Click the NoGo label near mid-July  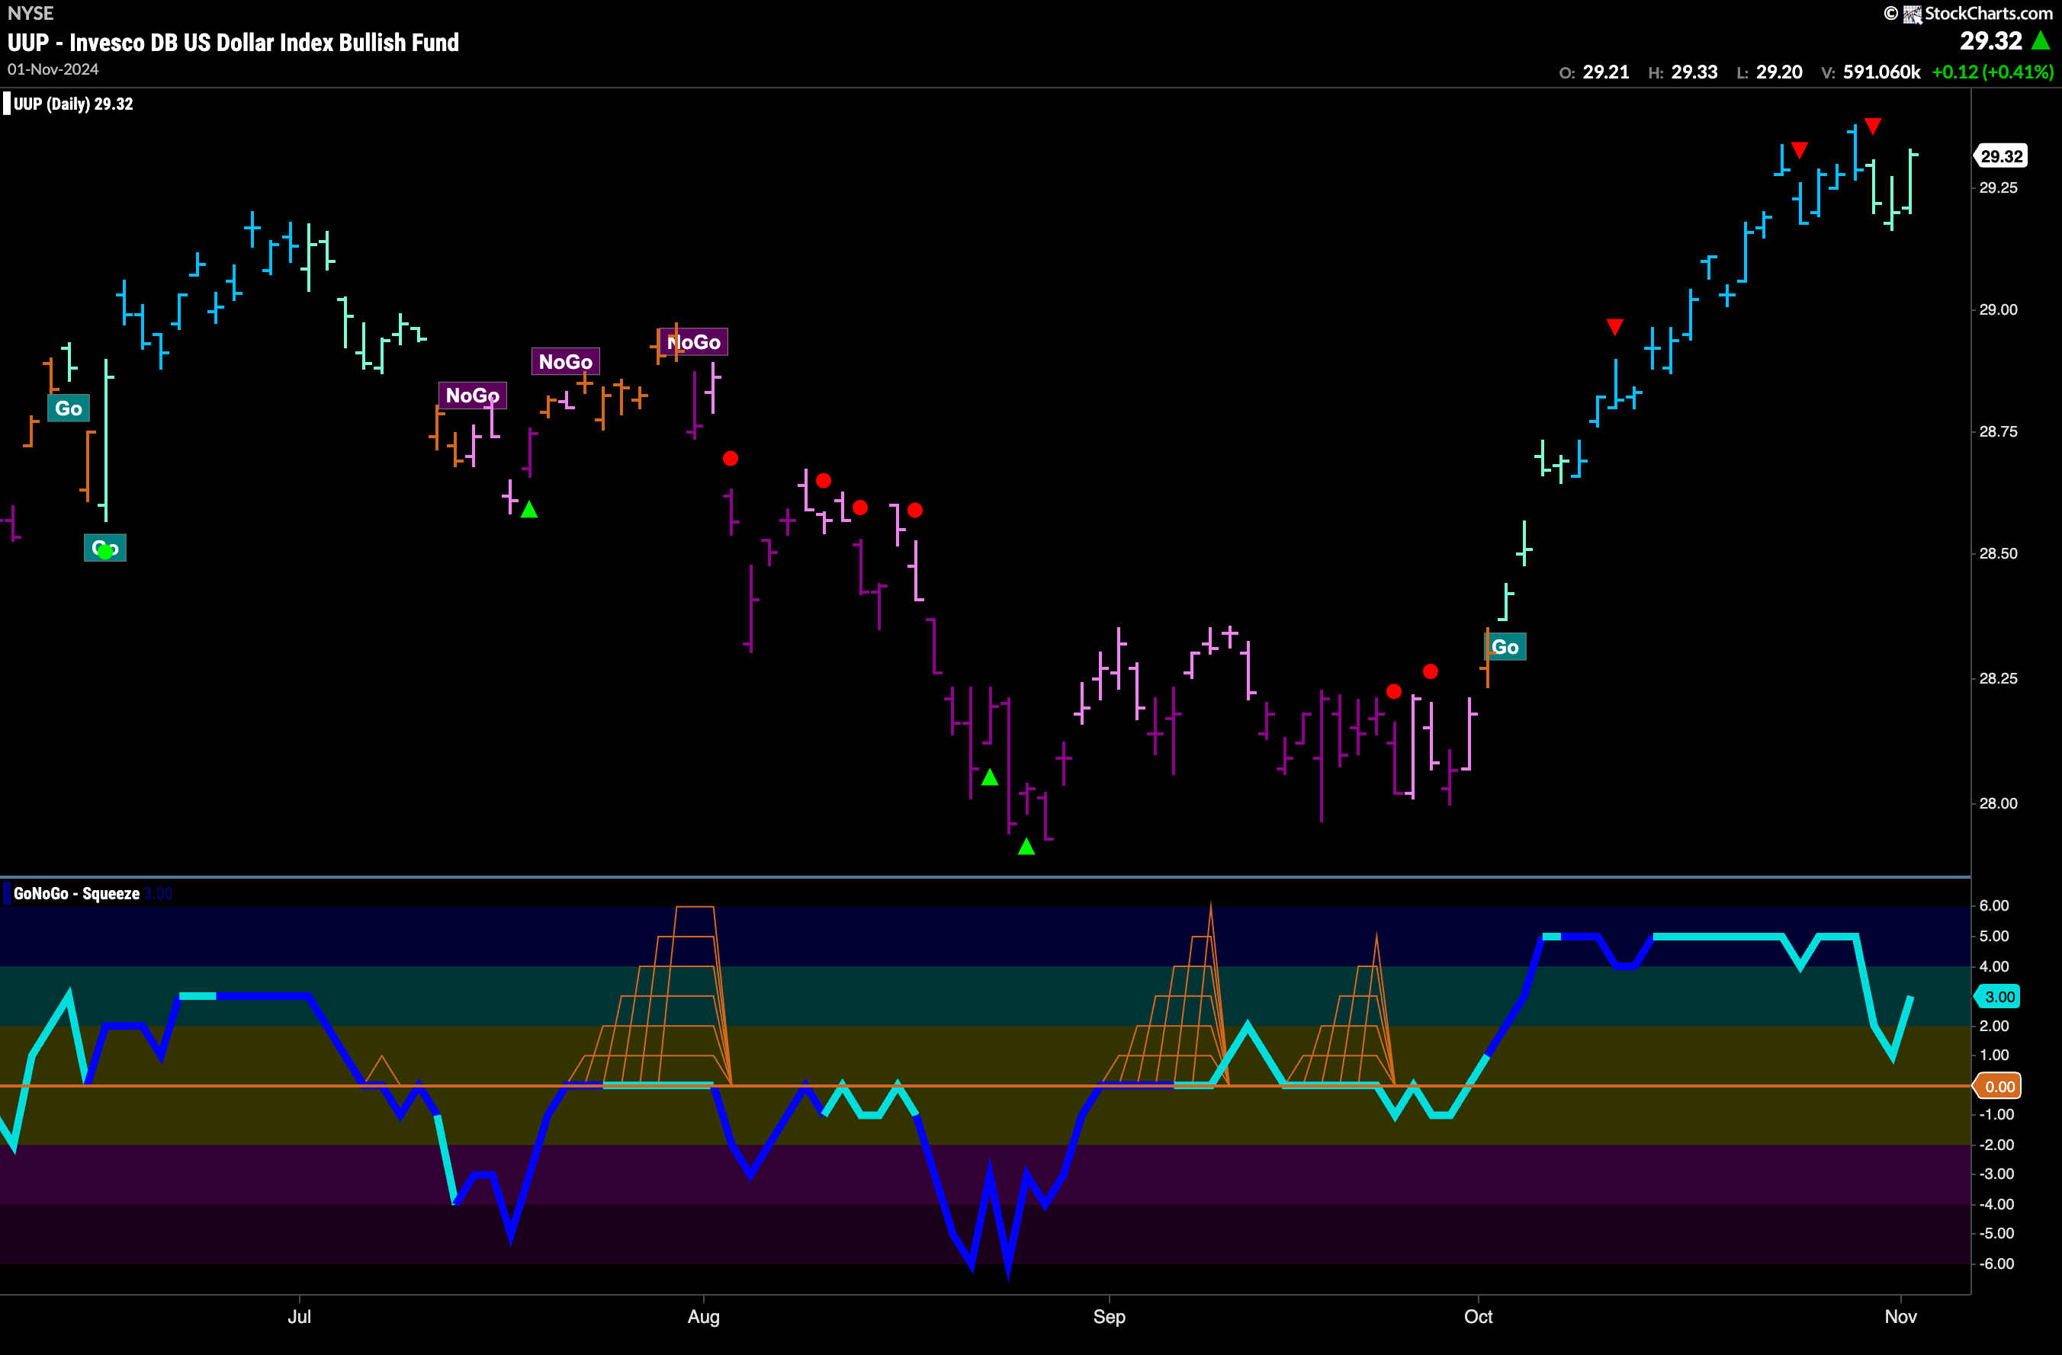[472, 396]
